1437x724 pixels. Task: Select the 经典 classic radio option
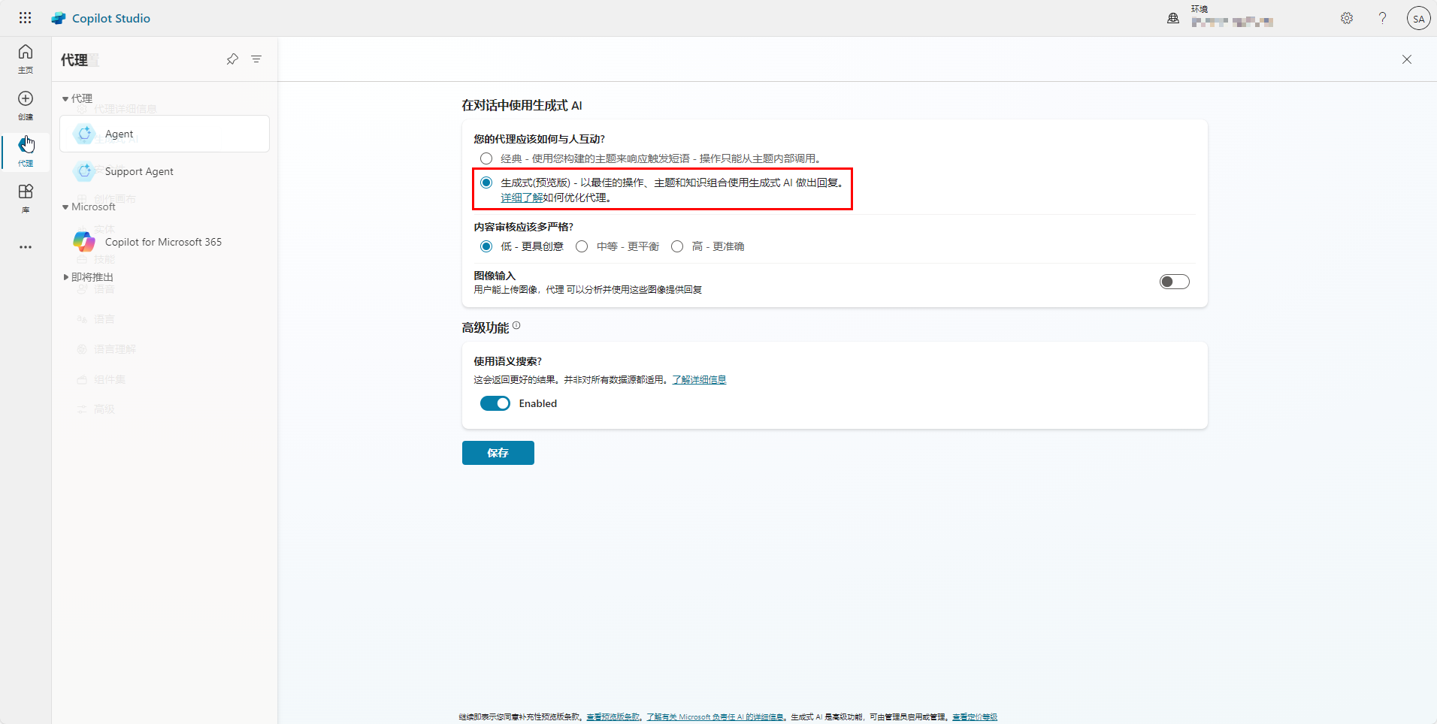pyautogui.click(x=486, y=158)
